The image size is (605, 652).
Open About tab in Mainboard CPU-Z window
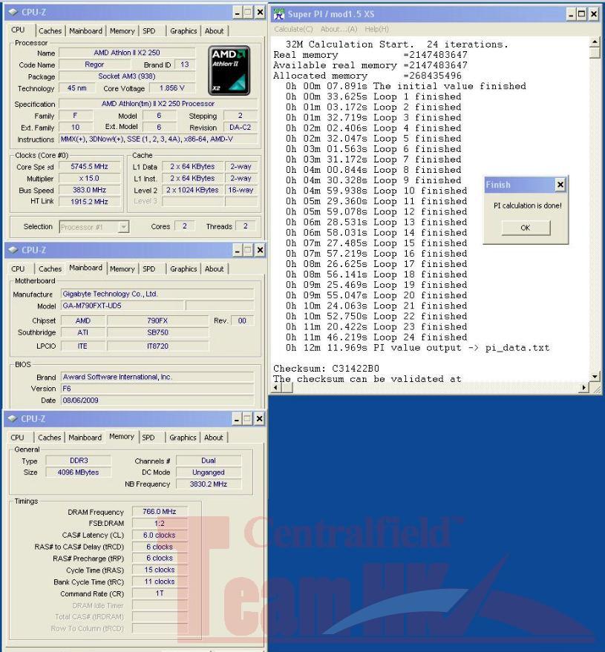(214, 269)
